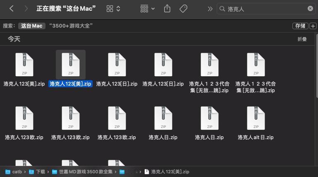
Task: Select the unhighlighted 洛克人123[美].zip file
Action: click(x=24, y=69)
